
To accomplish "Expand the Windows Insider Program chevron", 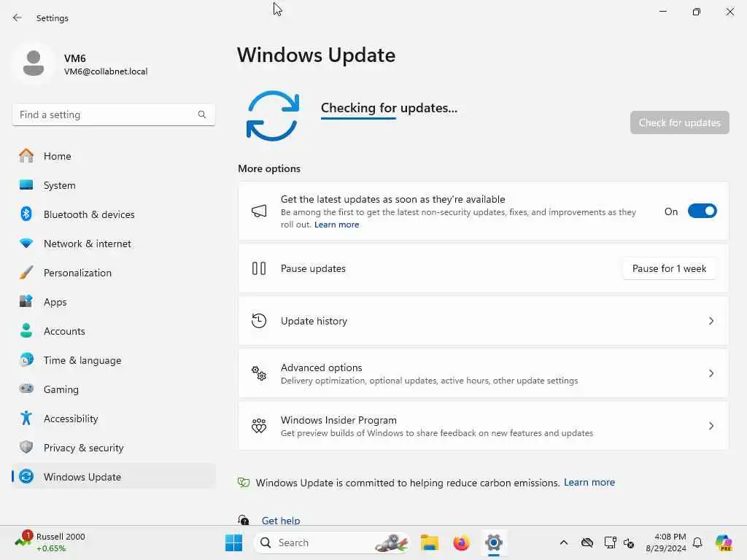I will click(711, 426).
